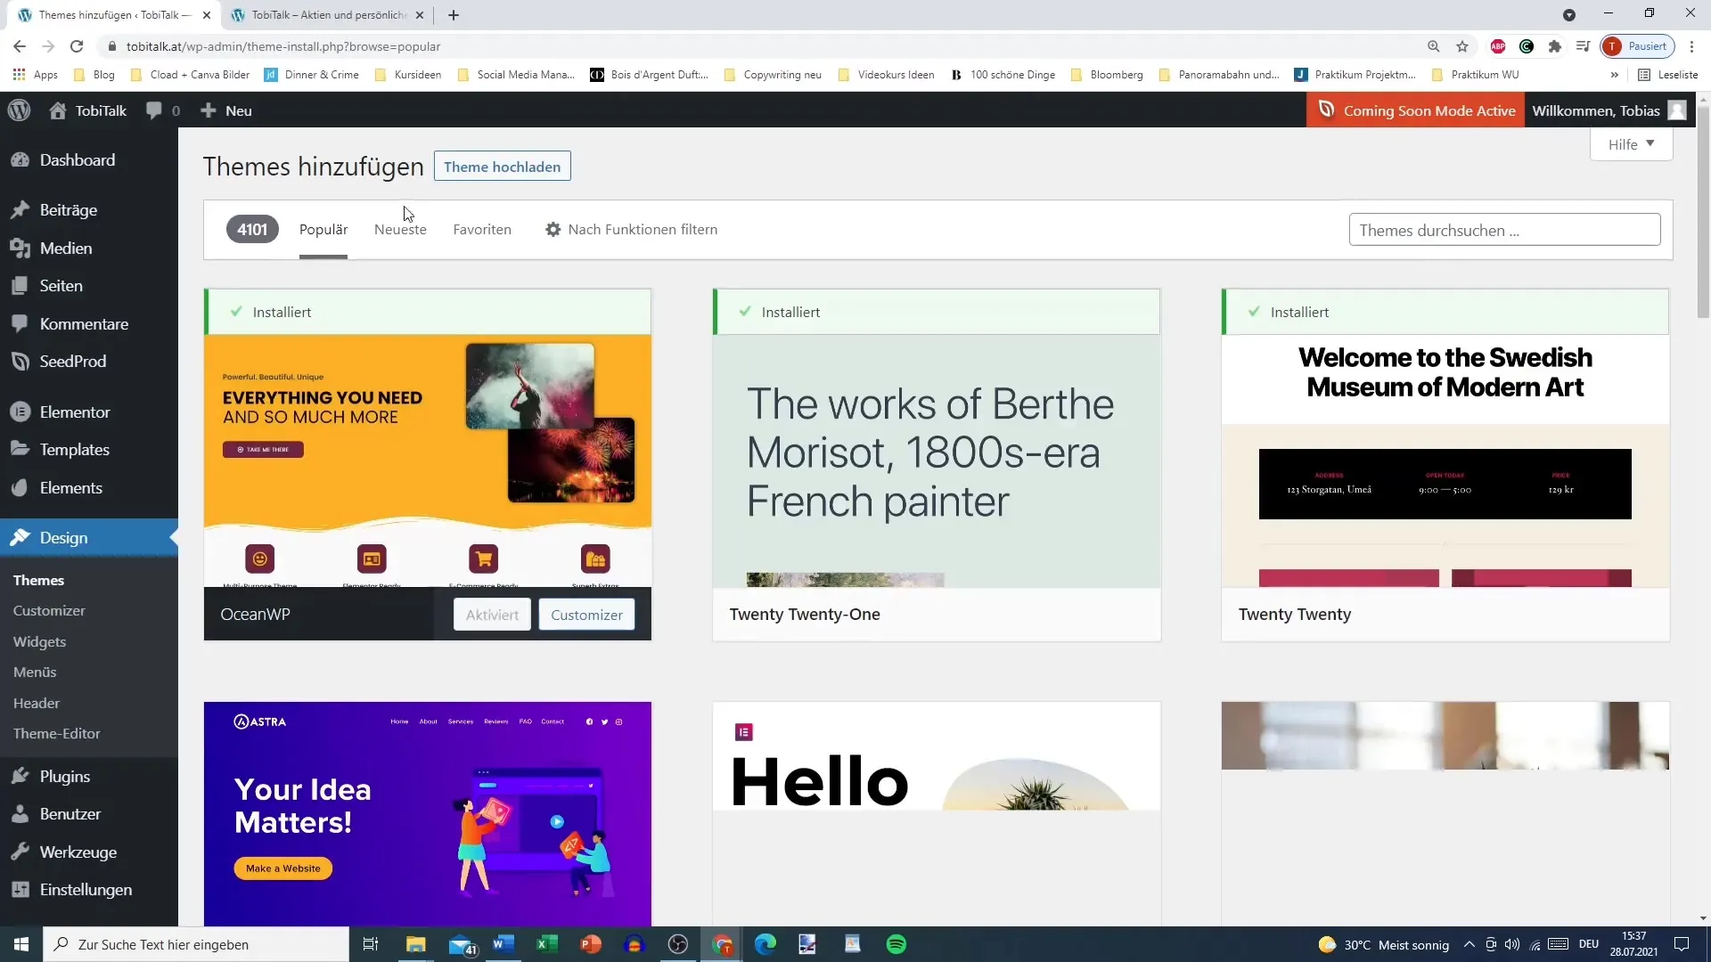Open the Plugins menu item
This screenshot has width=1711, height=962.
tap(64, 776)
